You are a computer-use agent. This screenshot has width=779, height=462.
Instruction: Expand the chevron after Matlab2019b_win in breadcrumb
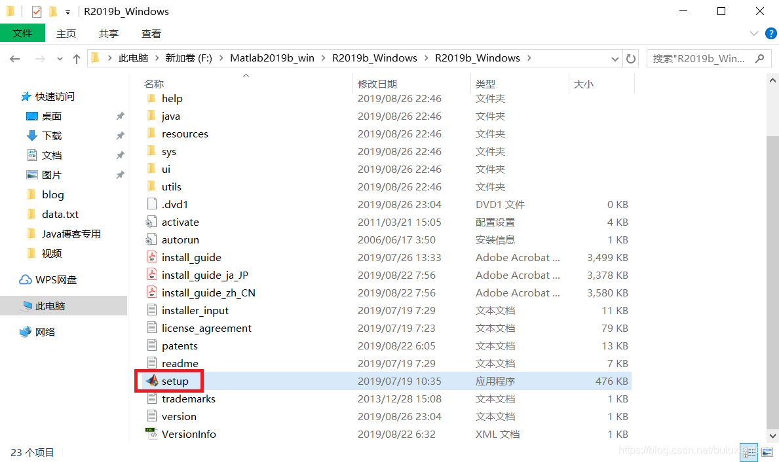click(324, 58)
